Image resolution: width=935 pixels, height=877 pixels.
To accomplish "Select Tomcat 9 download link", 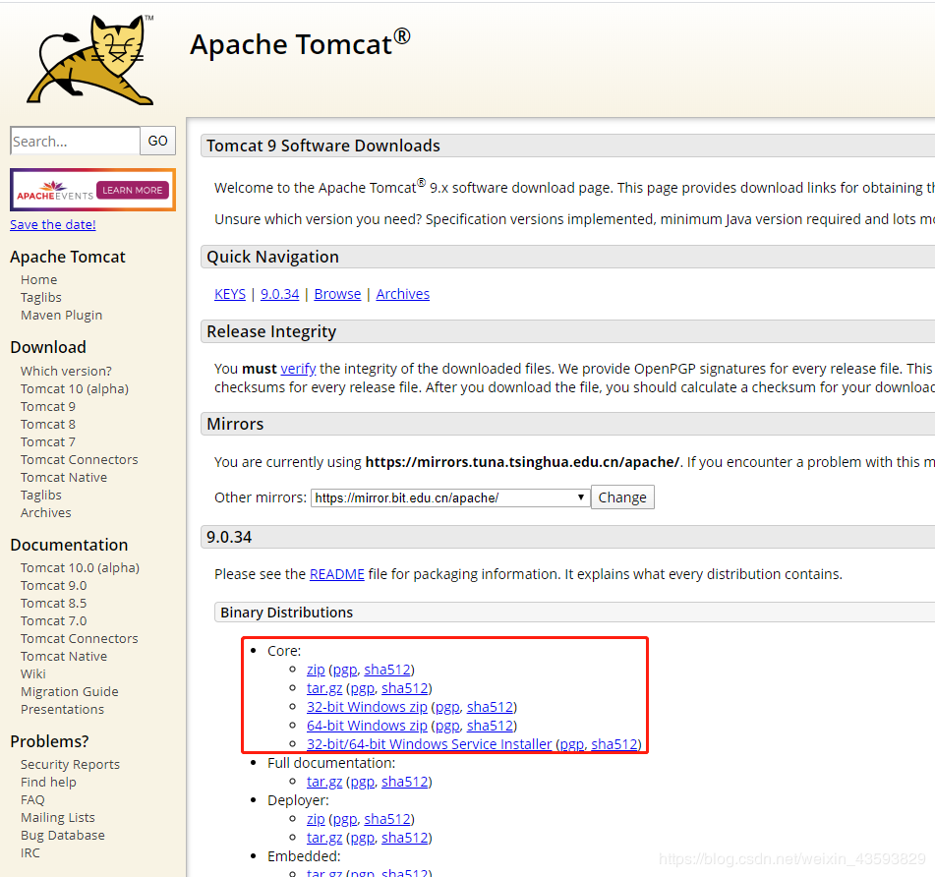I will pyautogui.click(x=48, y=407).
